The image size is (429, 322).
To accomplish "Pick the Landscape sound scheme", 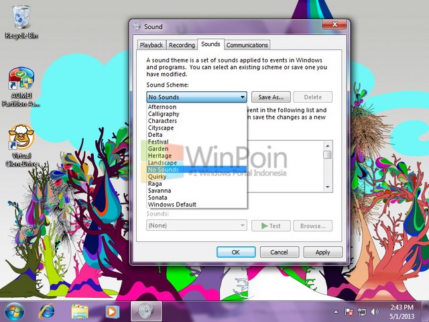I will [196, 162].
